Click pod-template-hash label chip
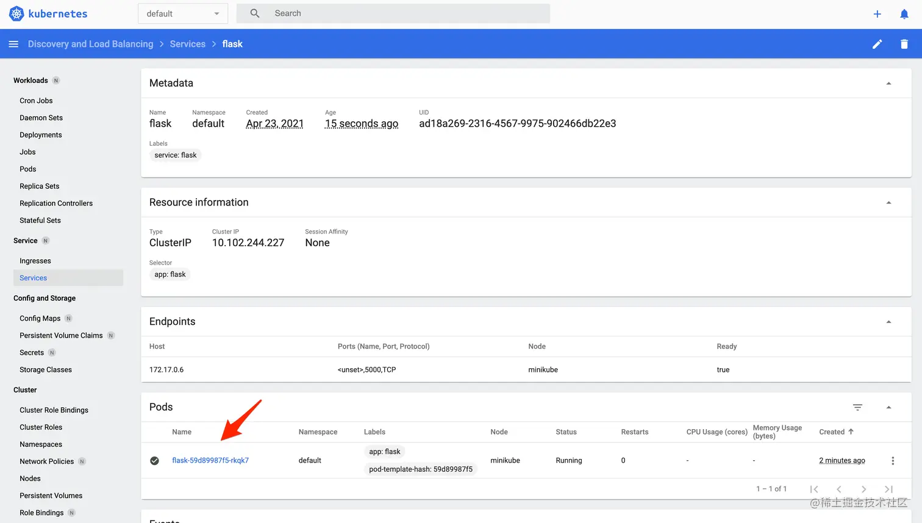This screenshot has height=523, width=922. click(x=421, y=469)
